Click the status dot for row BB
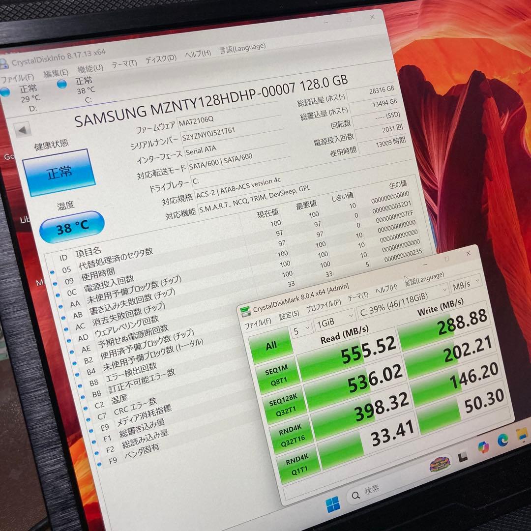This screenshot has height=531, width=531. coord(83,397)
